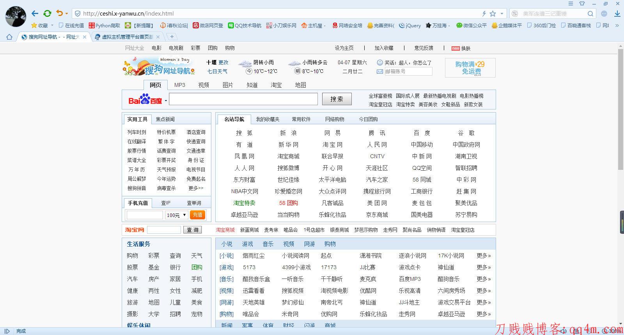Open the QQ技术导航 bookmark
The image size is (624, 335).
point(245,25)
